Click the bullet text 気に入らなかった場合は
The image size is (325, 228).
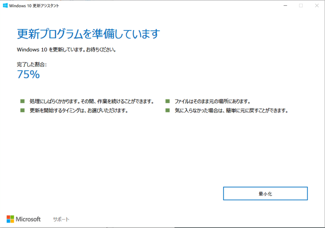pyautogui.click(x=199, y=111)
